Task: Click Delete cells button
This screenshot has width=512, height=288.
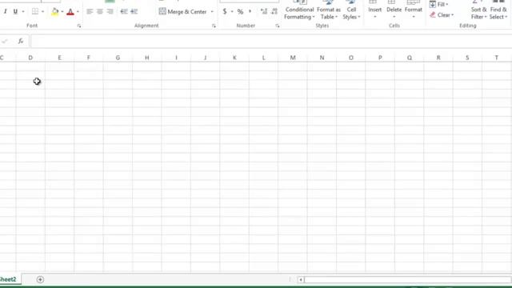Action: click(x=394, y=10)
